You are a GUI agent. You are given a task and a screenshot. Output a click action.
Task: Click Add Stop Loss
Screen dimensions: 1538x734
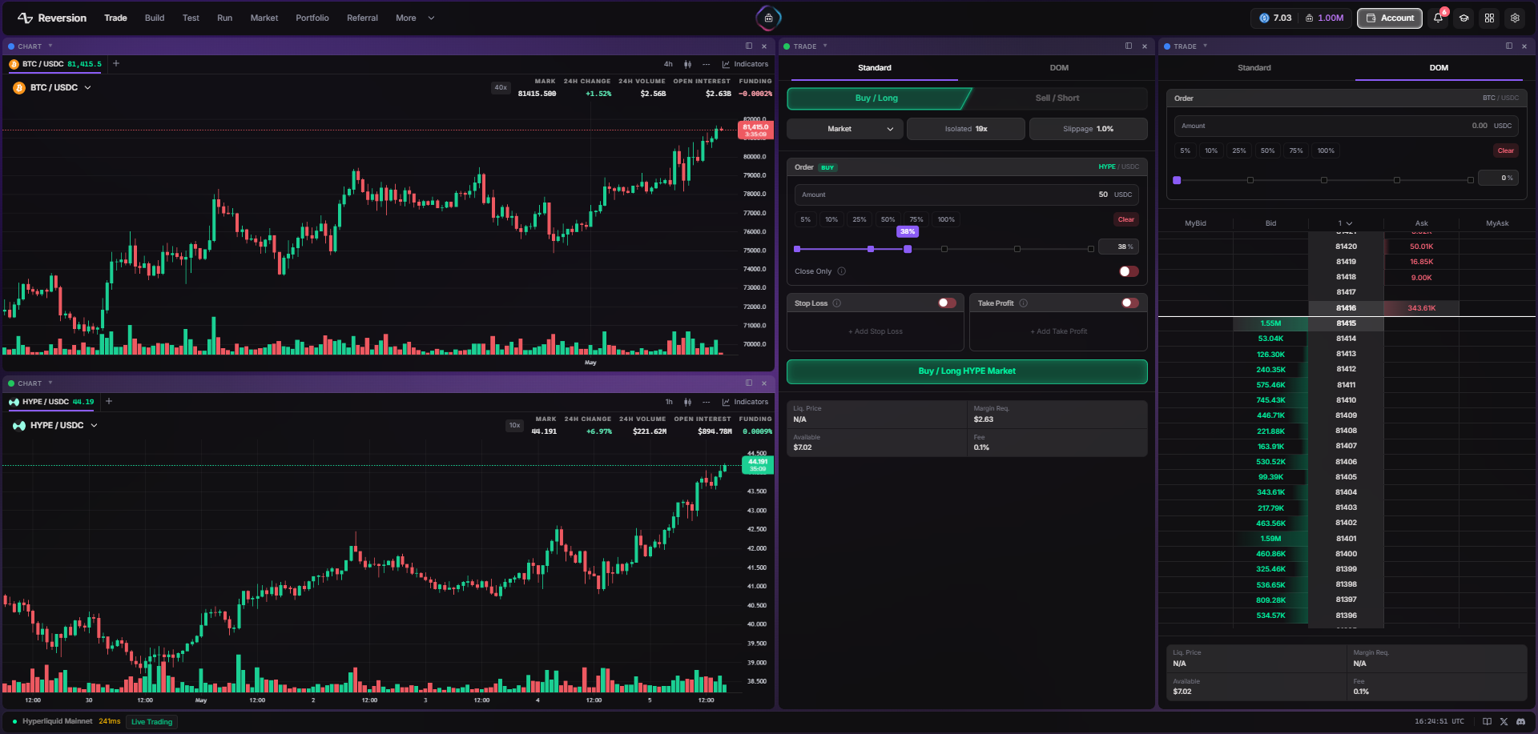coord(876,331)
